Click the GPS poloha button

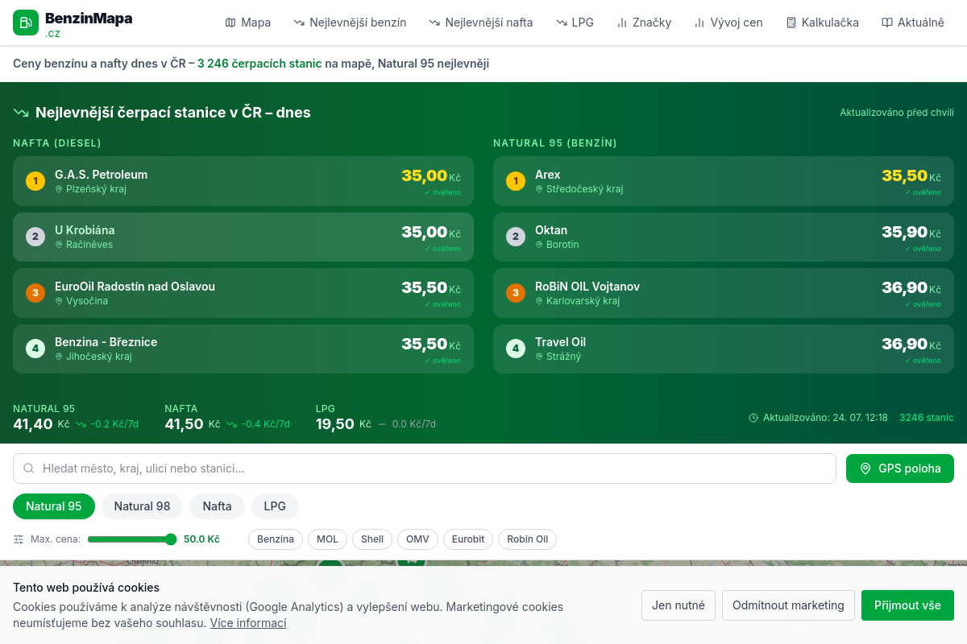pos(900,469)
